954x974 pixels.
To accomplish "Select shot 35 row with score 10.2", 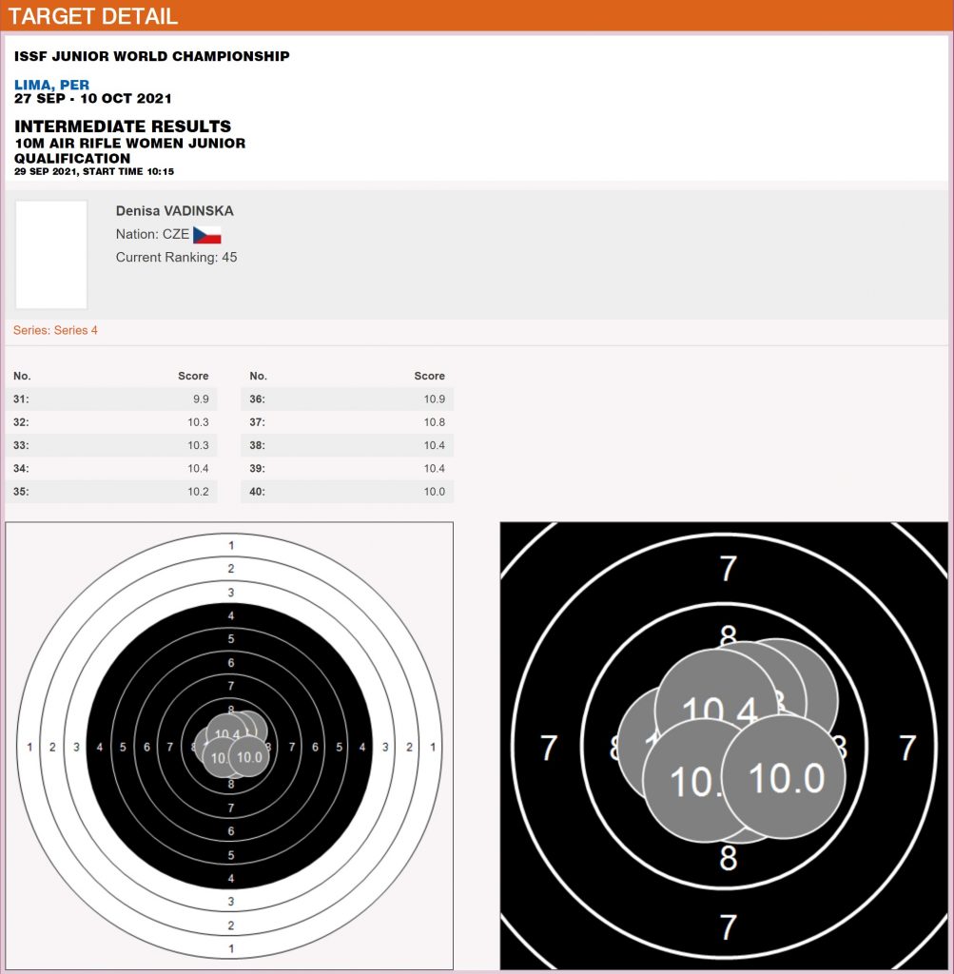I will pyautogui.click(x=110, y=492).
